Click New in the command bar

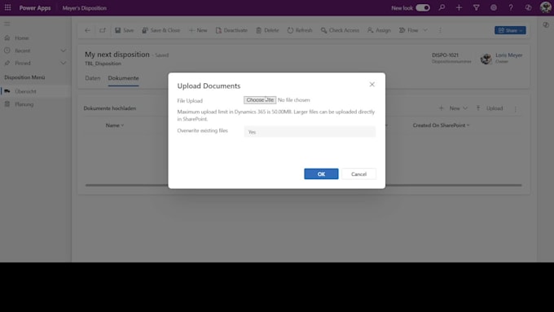pos(198,30)
